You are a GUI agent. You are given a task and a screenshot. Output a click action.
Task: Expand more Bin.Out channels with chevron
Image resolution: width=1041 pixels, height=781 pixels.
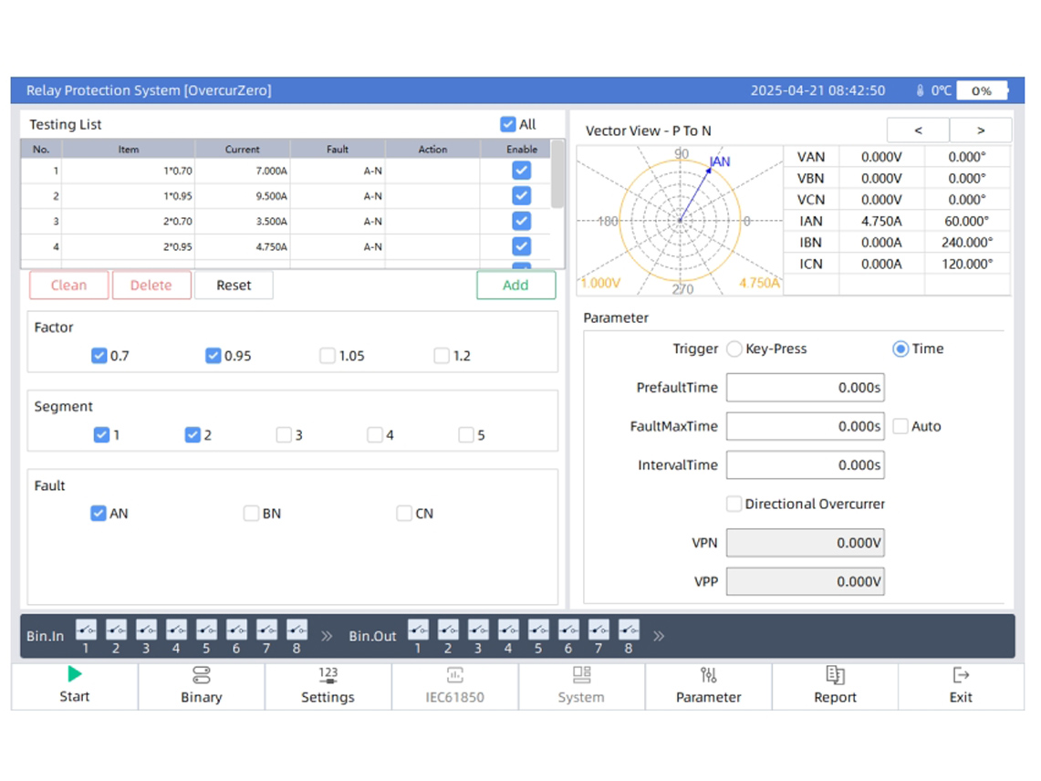pyautogui.click(x=659, y=636)
